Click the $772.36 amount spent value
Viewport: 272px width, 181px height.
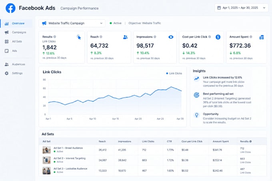click(x=240, y=46)
